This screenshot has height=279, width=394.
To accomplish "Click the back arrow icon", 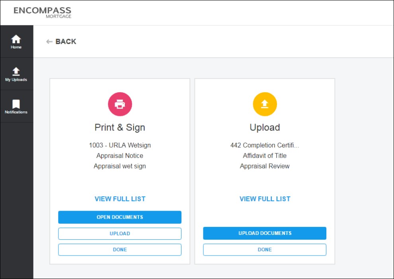I will [49, 42].
